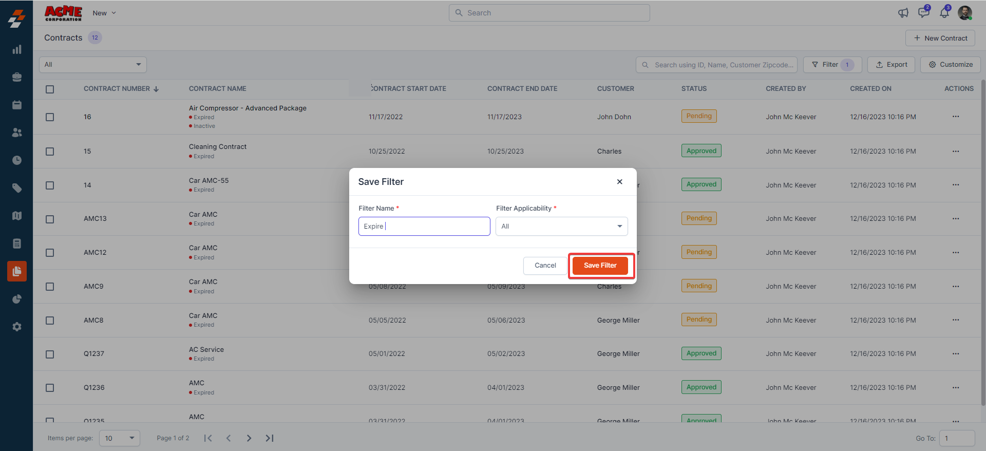Viewport: 986px width, 451px height.
Task: Open the settings gear in sidebar
Action: coord(17,327)
